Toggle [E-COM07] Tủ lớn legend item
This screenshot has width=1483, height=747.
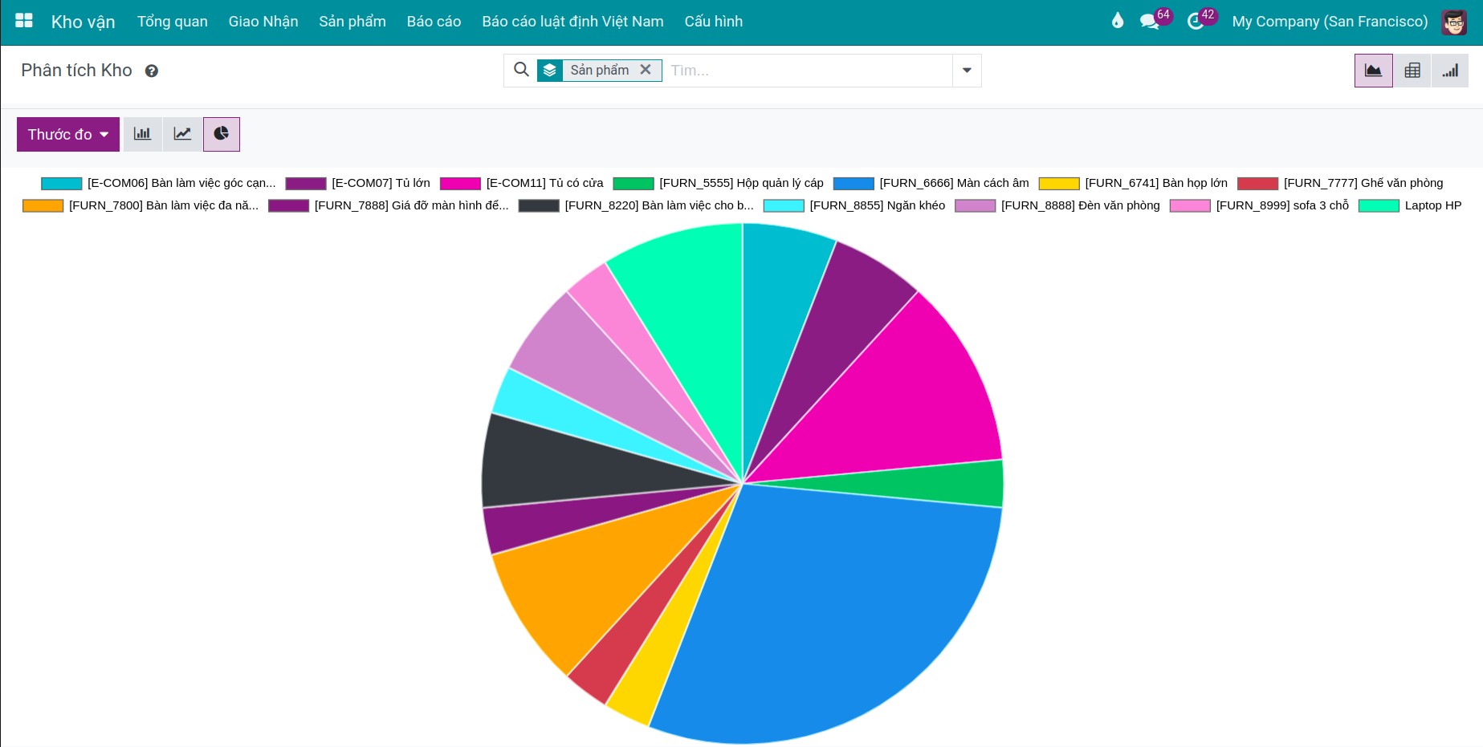357,183
